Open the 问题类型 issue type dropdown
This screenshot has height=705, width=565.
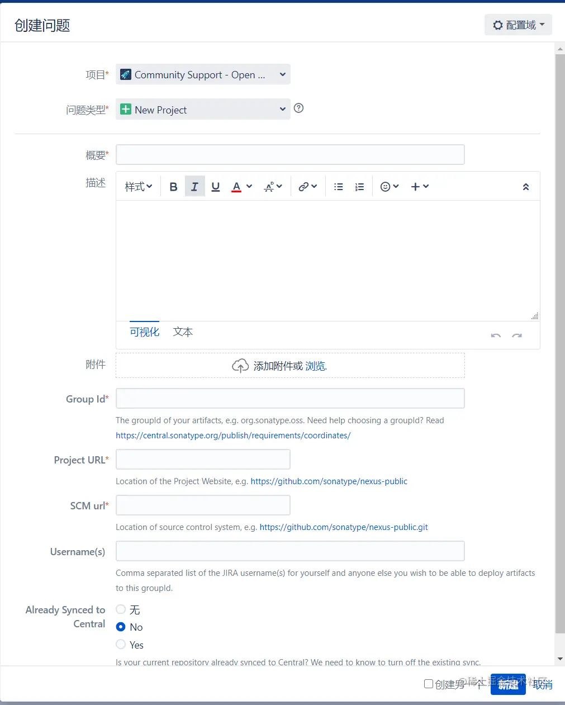(x=203, y=109)
